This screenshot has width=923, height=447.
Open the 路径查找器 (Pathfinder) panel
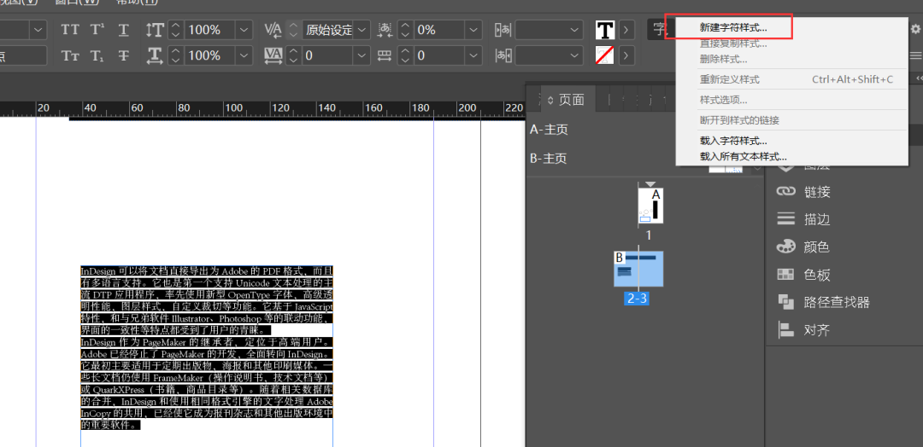(x=823, y=302)
